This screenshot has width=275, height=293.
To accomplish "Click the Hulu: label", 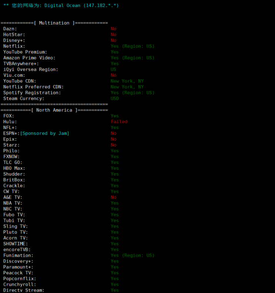I will pos(10,122).
